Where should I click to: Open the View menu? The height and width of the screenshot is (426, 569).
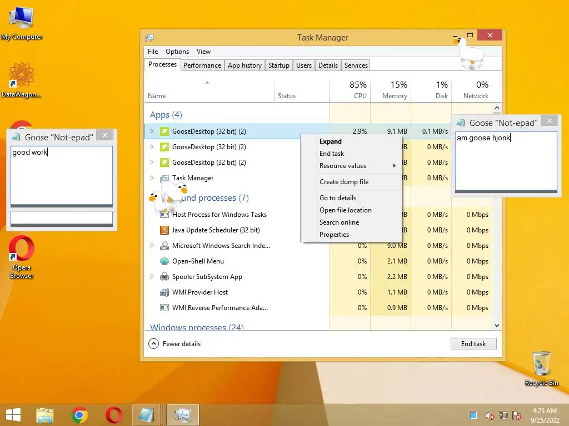click(x=203, y=52)
